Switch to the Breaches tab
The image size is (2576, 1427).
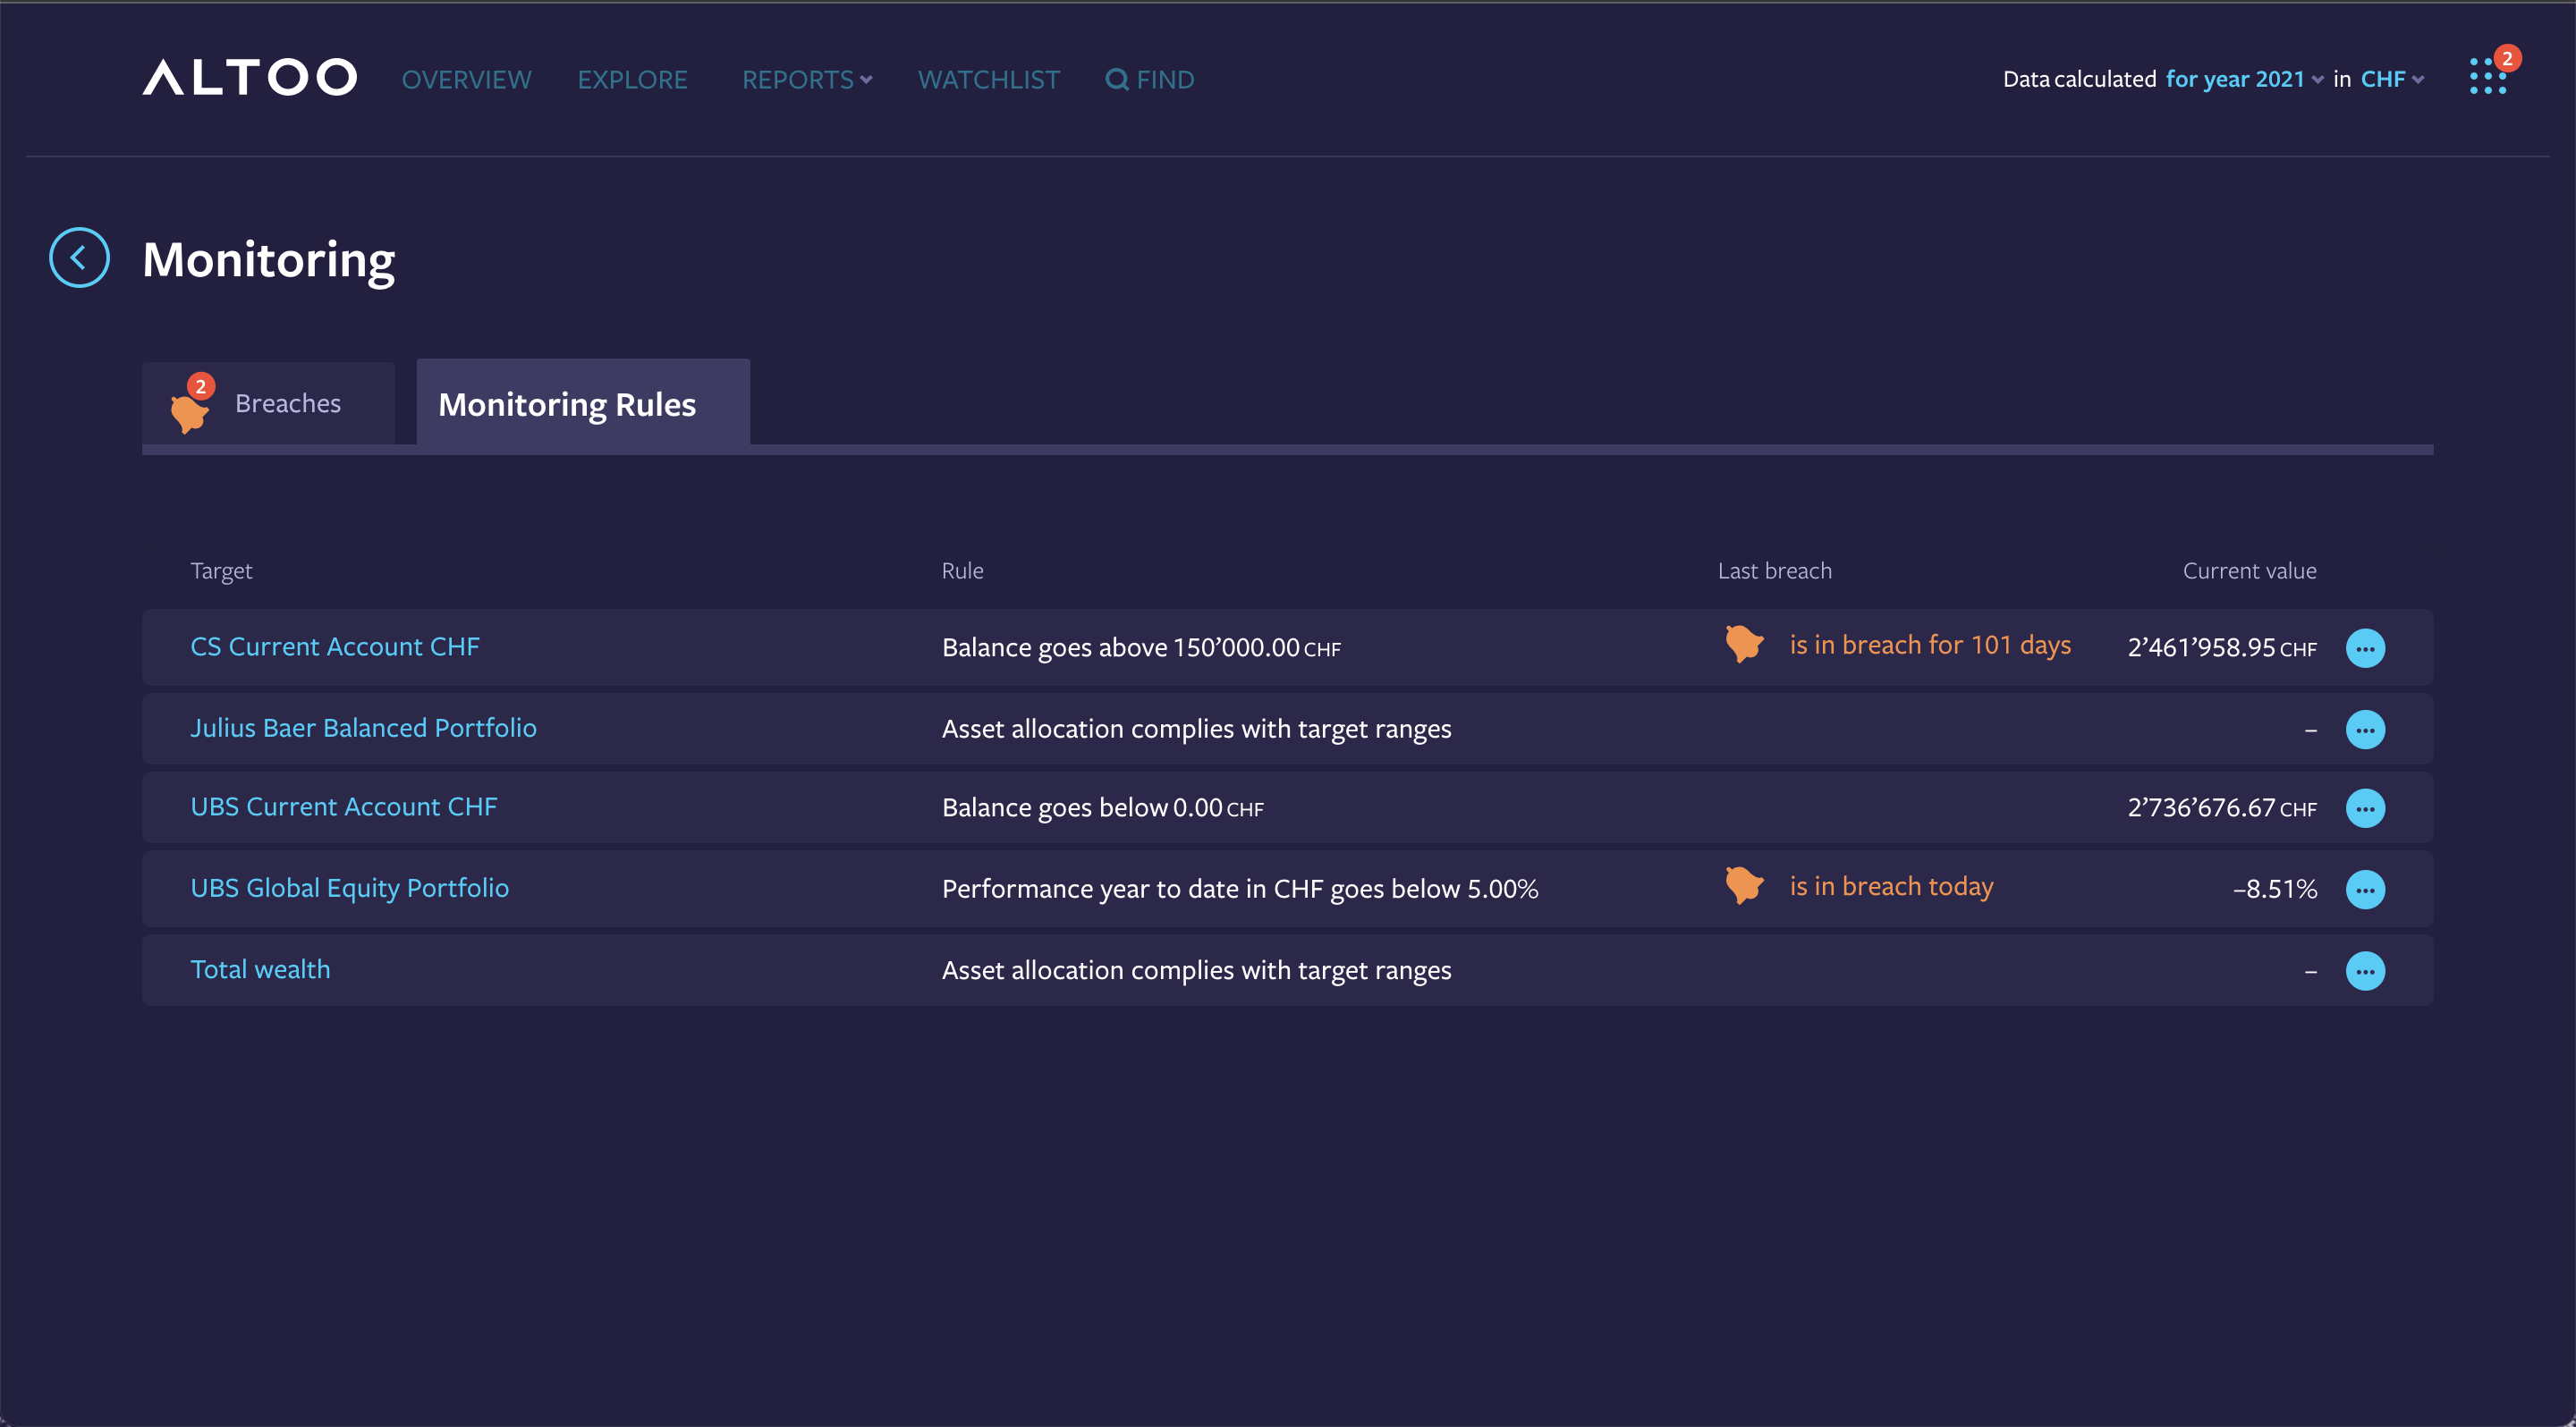point(268,404)
